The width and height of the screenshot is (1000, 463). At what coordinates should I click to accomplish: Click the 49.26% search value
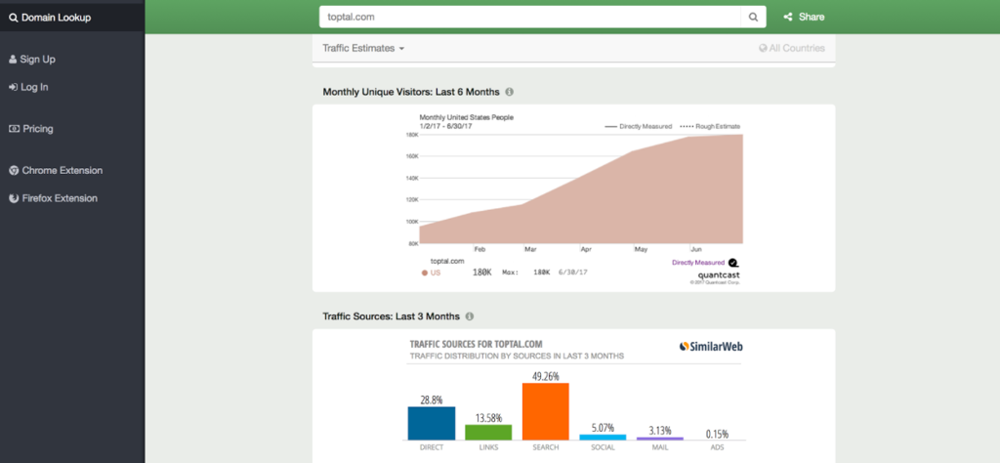[546, 376]
